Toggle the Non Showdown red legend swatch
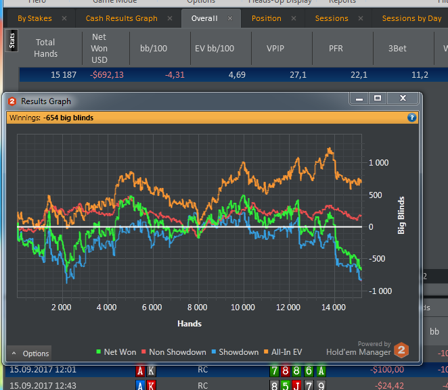Image resolution: width=448 pixels, height=390 pixels. 143,351
